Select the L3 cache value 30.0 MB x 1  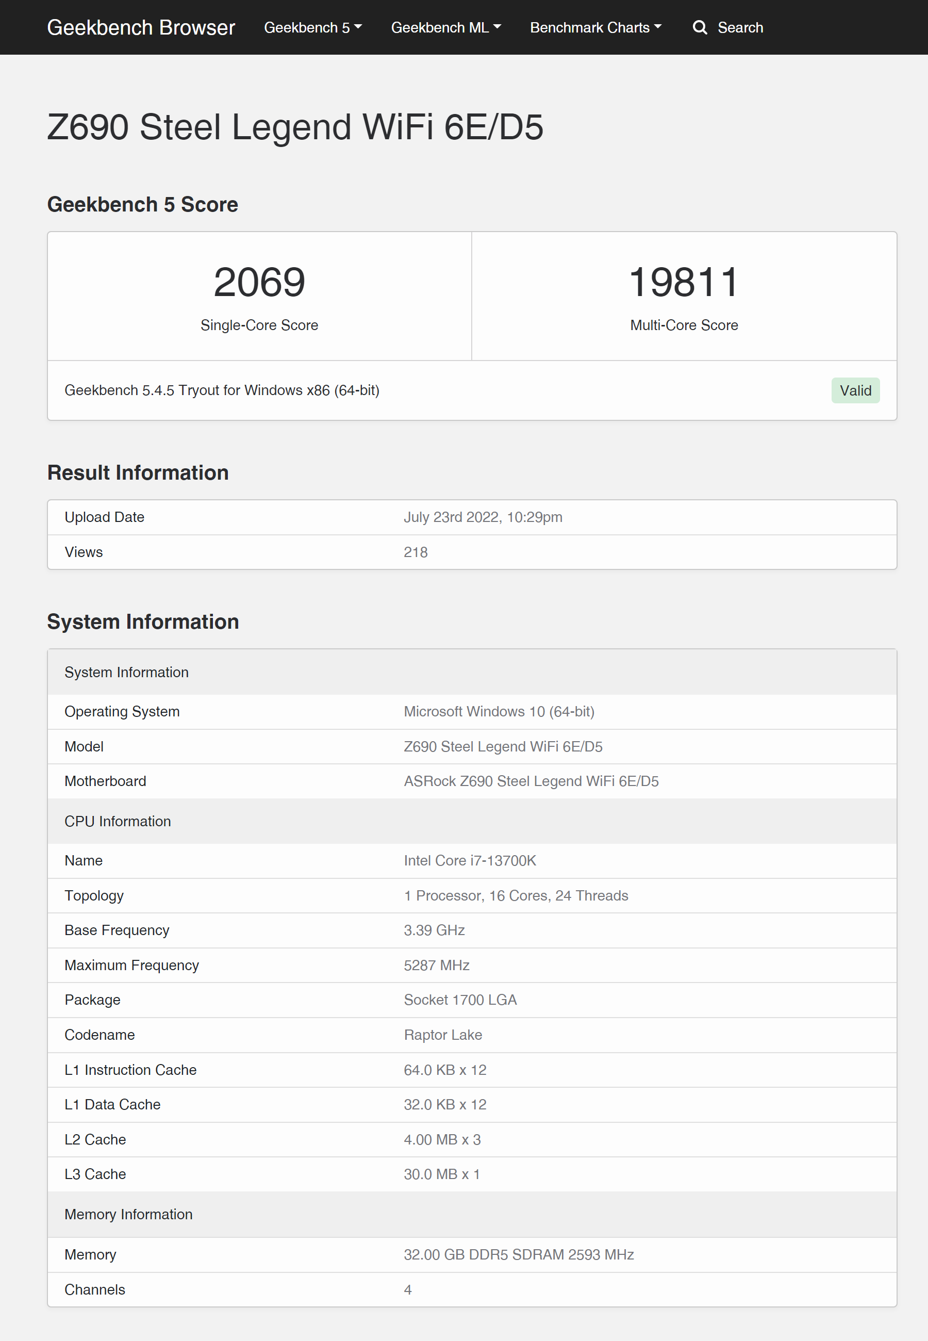[441, 1174]
